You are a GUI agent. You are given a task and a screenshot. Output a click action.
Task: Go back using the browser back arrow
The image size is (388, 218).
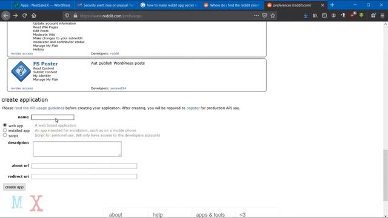pos(5,16)
